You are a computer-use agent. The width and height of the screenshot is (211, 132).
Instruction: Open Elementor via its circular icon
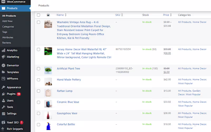3,65
